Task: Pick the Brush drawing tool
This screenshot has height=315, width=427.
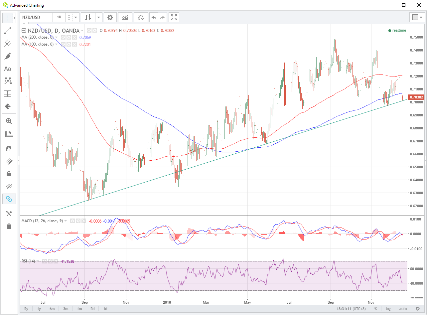Action: pos(8,56)
